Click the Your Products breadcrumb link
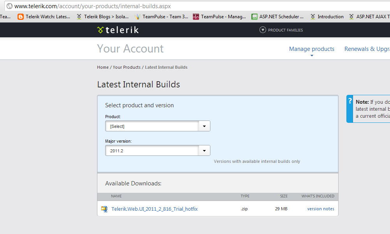The image size is (390, 234). point(127,67)
